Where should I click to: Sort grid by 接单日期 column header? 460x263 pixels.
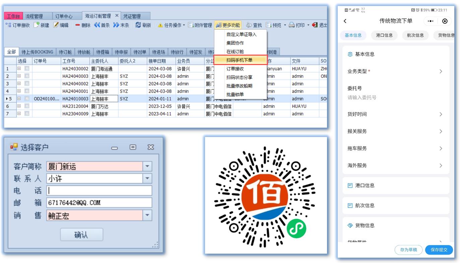click(161, 61)
